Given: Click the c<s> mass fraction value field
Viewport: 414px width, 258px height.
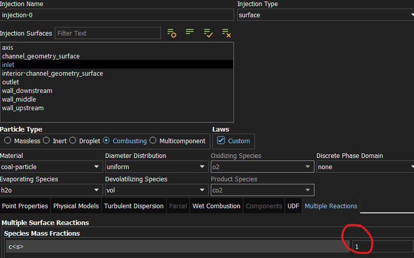Looking at the screenshot, I should [x=382, y=246].
